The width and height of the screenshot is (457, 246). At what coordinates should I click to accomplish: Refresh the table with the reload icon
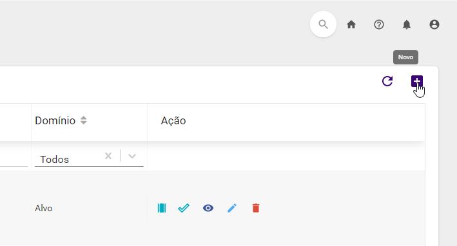(x=387, y=81)
